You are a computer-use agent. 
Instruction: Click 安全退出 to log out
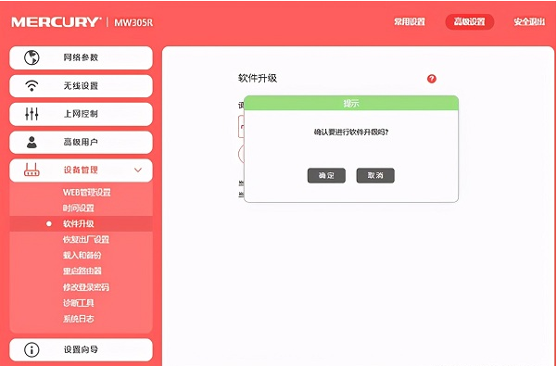529,22
